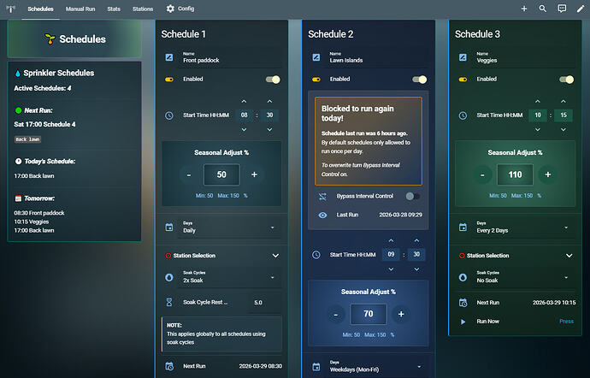Viewport: 590px width, 378px height.
Task: Open the Stats tab
Action: (114, 9)
